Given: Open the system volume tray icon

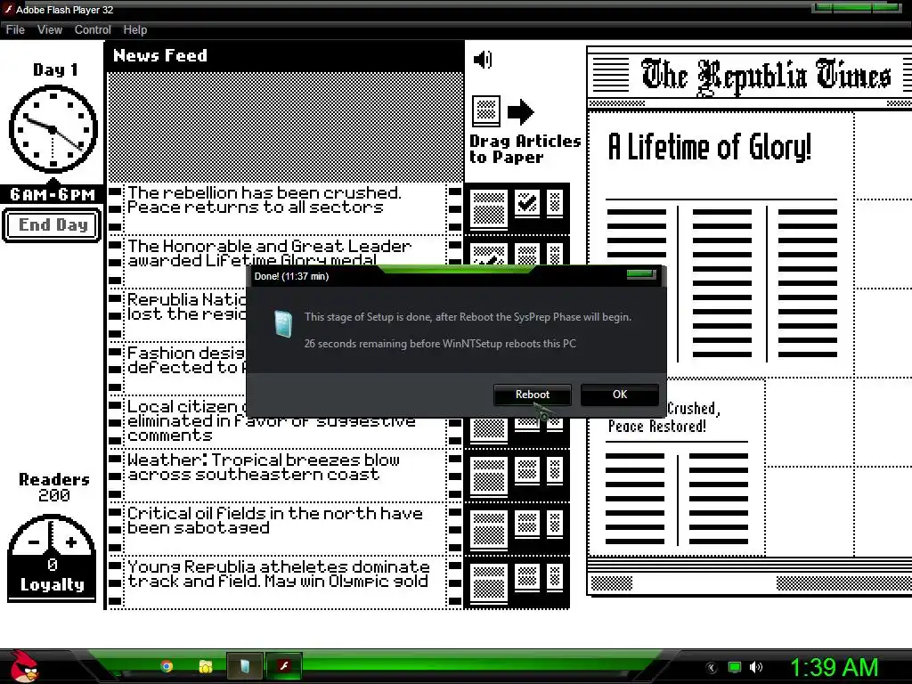Looking at the screenshot, I should tap(756, 668).
